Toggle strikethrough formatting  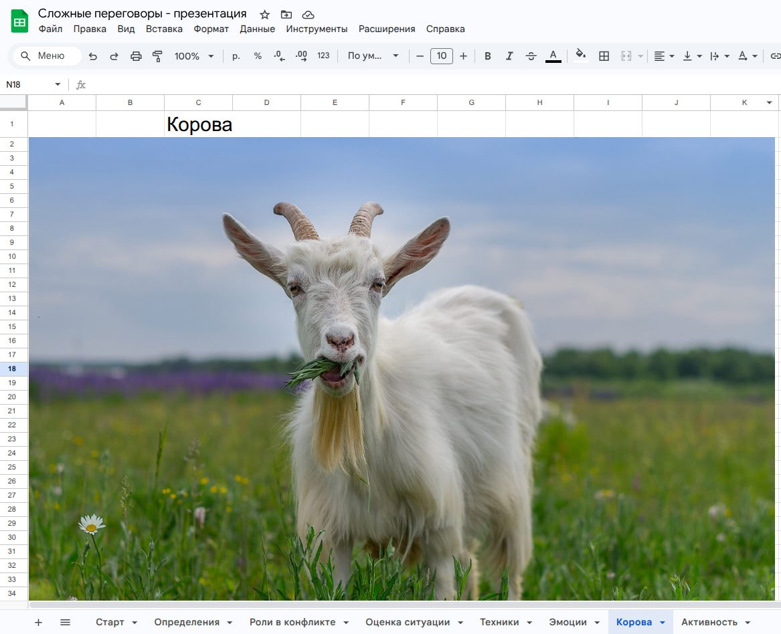tap(531, 56)
